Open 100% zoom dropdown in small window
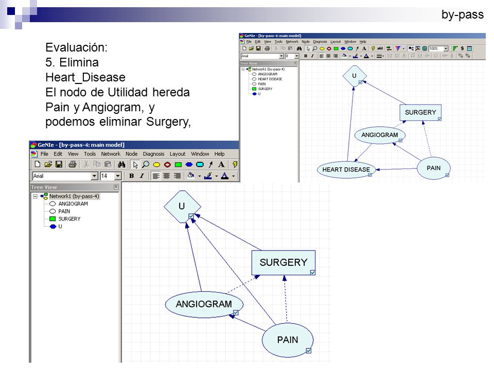 click(446, 48)
